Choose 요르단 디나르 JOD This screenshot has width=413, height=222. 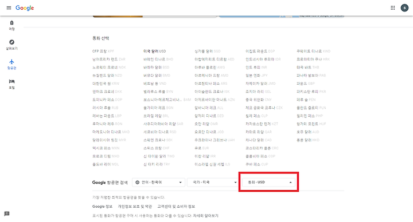(209, 132)
